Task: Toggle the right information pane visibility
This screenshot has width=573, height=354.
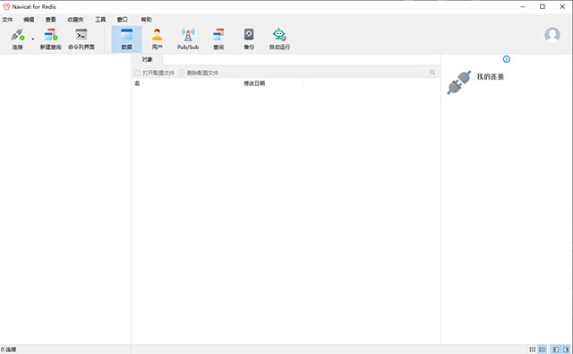Action: pyautogui.click(x=566, y=350)
